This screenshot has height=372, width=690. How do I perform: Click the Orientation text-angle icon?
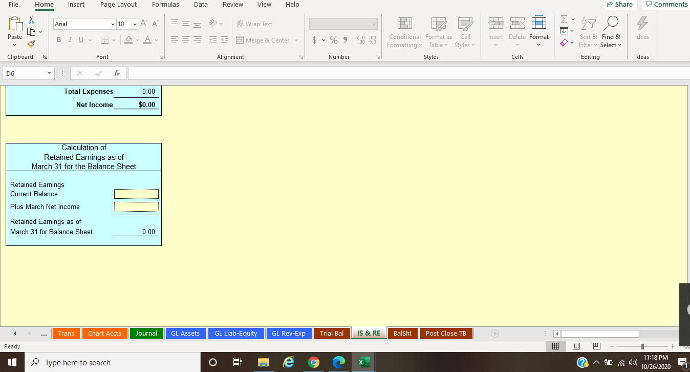[213, 24]
